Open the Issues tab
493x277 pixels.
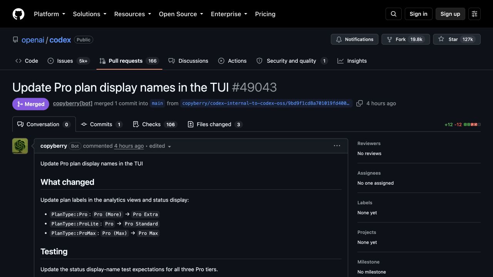click(x=69, y=61)
